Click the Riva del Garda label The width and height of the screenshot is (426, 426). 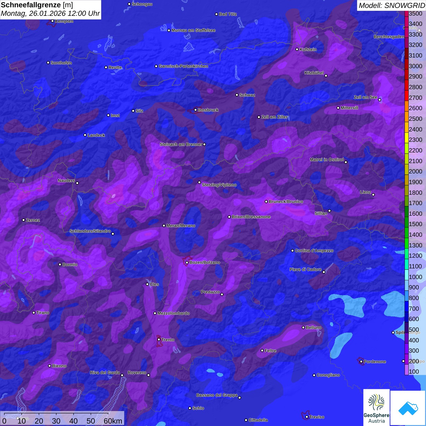point(105,372)
